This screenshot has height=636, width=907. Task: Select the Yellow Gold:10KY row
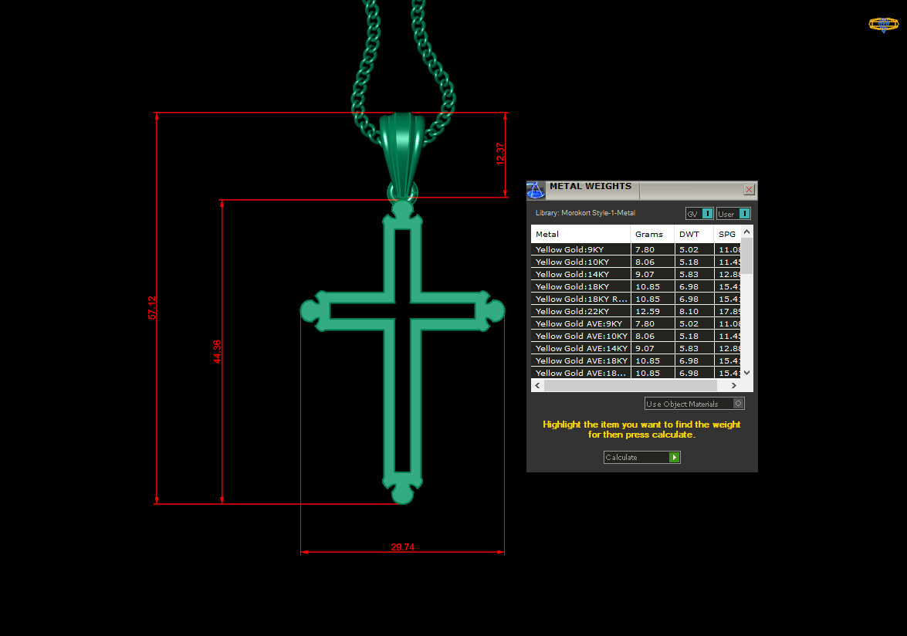(636, 262)
